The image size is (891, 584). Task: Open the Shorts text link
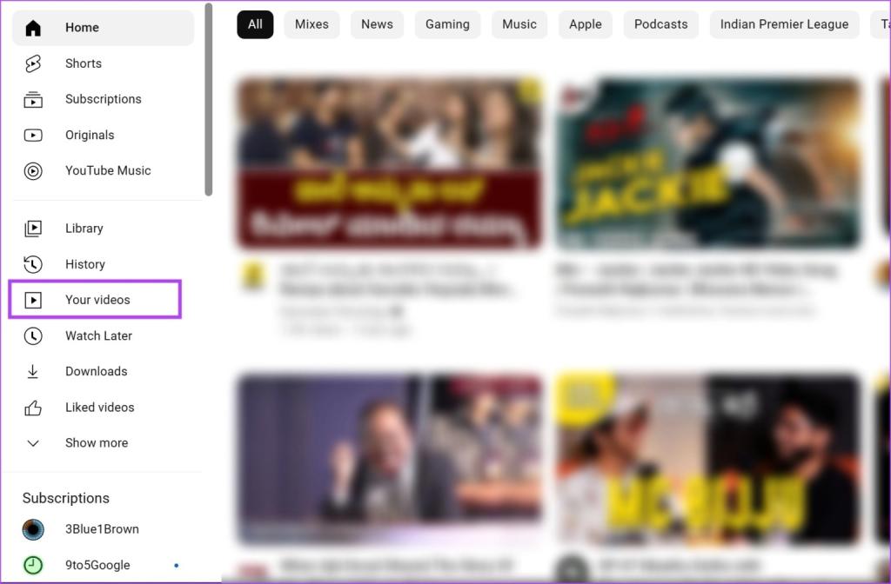[x=84, y=63]
